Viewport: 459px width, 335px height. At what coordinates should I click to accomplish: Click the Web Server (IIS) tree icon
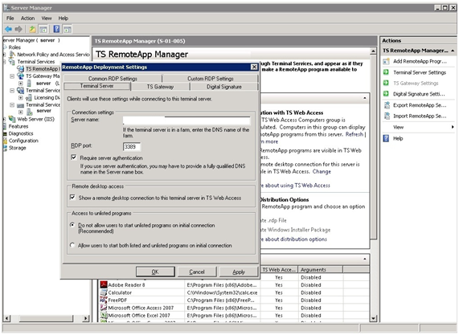(x=12, y=119)
